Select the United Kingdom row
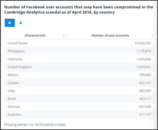 pyautogui.click(x=79, y=67)
